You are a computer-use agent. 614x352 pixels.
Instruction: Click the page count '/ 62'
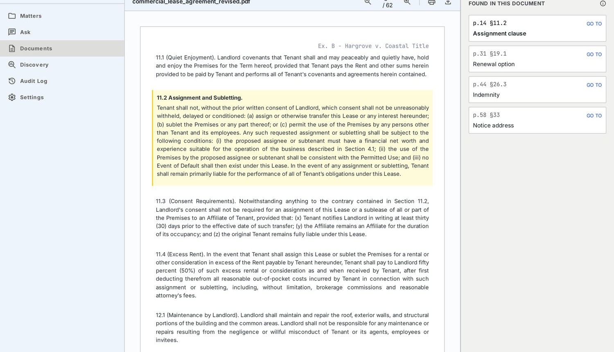click(x=388, y=5)
